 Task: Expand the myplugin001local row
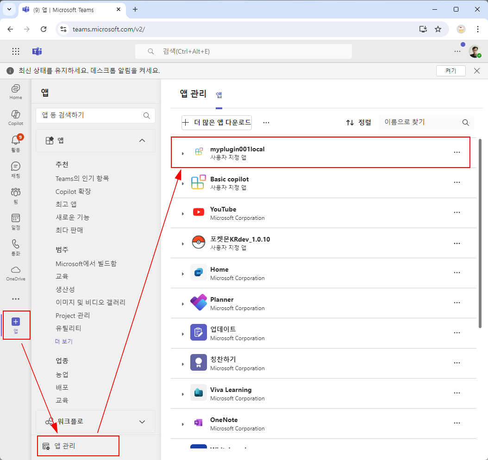pyautogui.click(x=183, y=153)
